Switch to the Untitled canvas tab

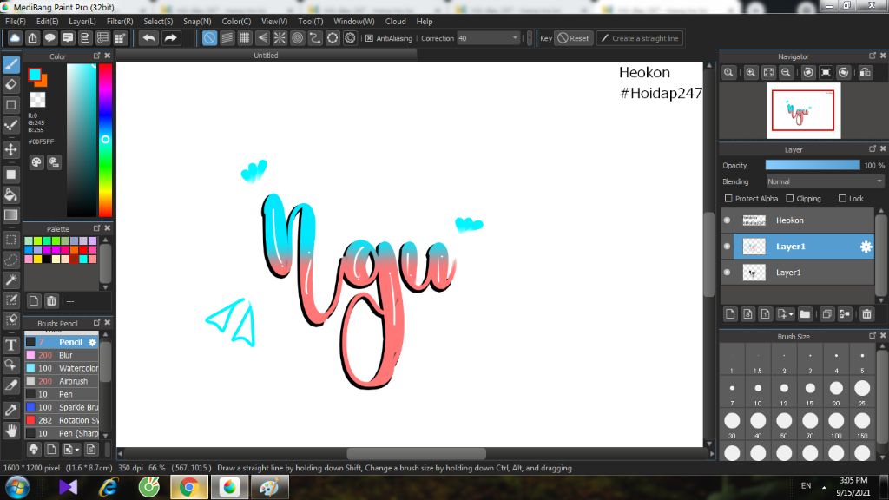[x=266, y=56]
